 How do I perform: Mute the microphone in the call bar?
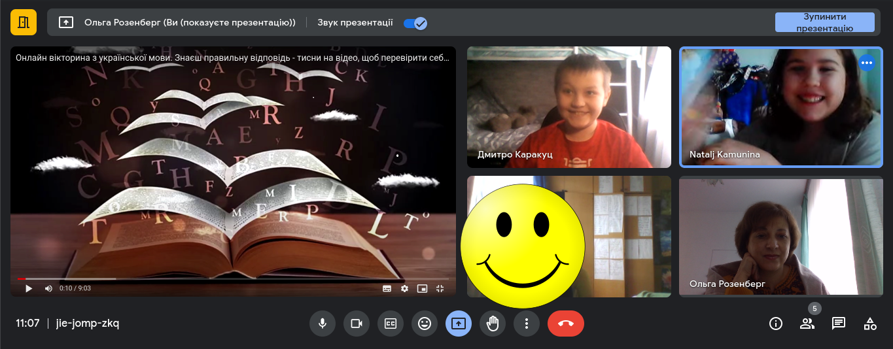click(x=323, y=324)
